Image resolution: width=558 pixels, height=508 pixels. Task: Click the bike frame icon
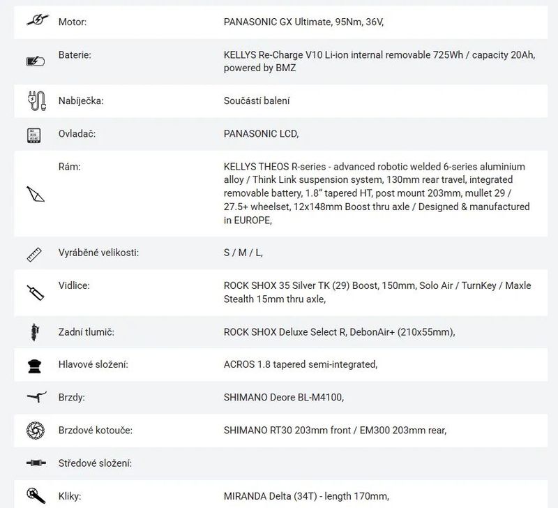click(x=34, y=194)
